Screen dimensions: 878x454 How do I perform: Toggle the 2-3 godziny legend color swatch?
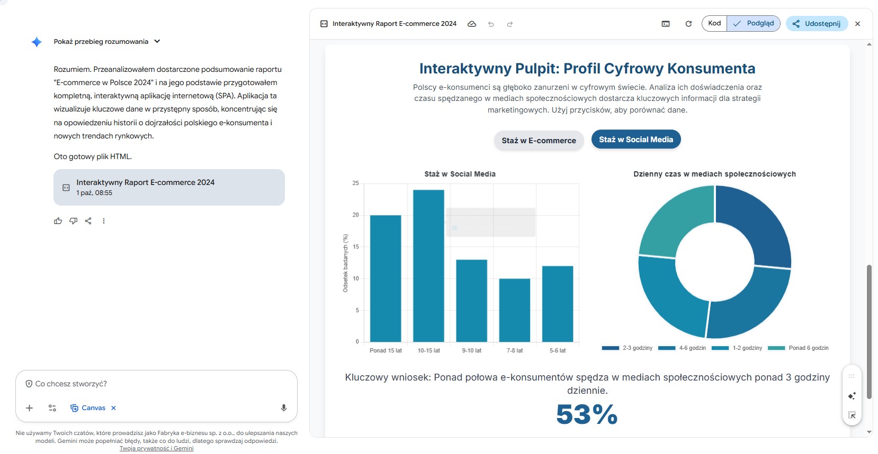point(610,348)
